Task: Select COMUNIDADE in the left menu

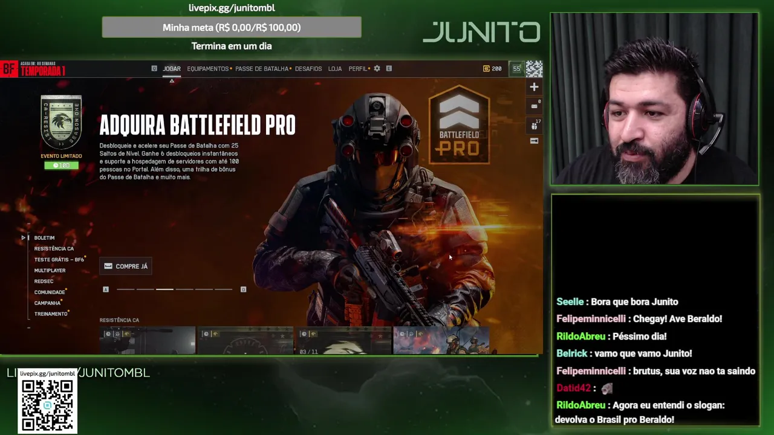Action: point(50,292)
